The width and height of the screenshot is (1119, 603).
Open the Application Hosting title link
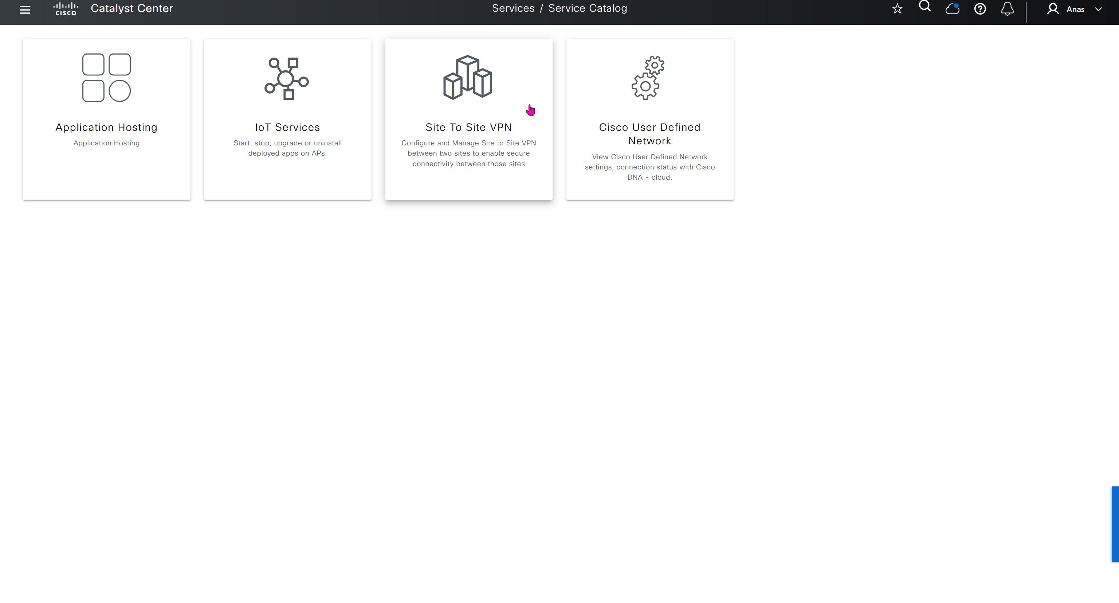point(106,127)
